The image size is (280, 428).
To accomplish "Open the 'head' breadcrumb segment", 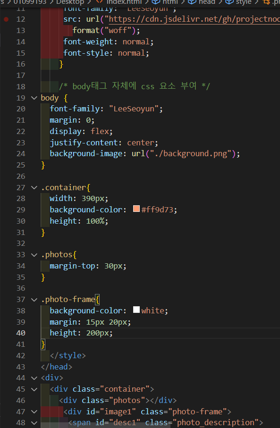I will coord(207,2).
